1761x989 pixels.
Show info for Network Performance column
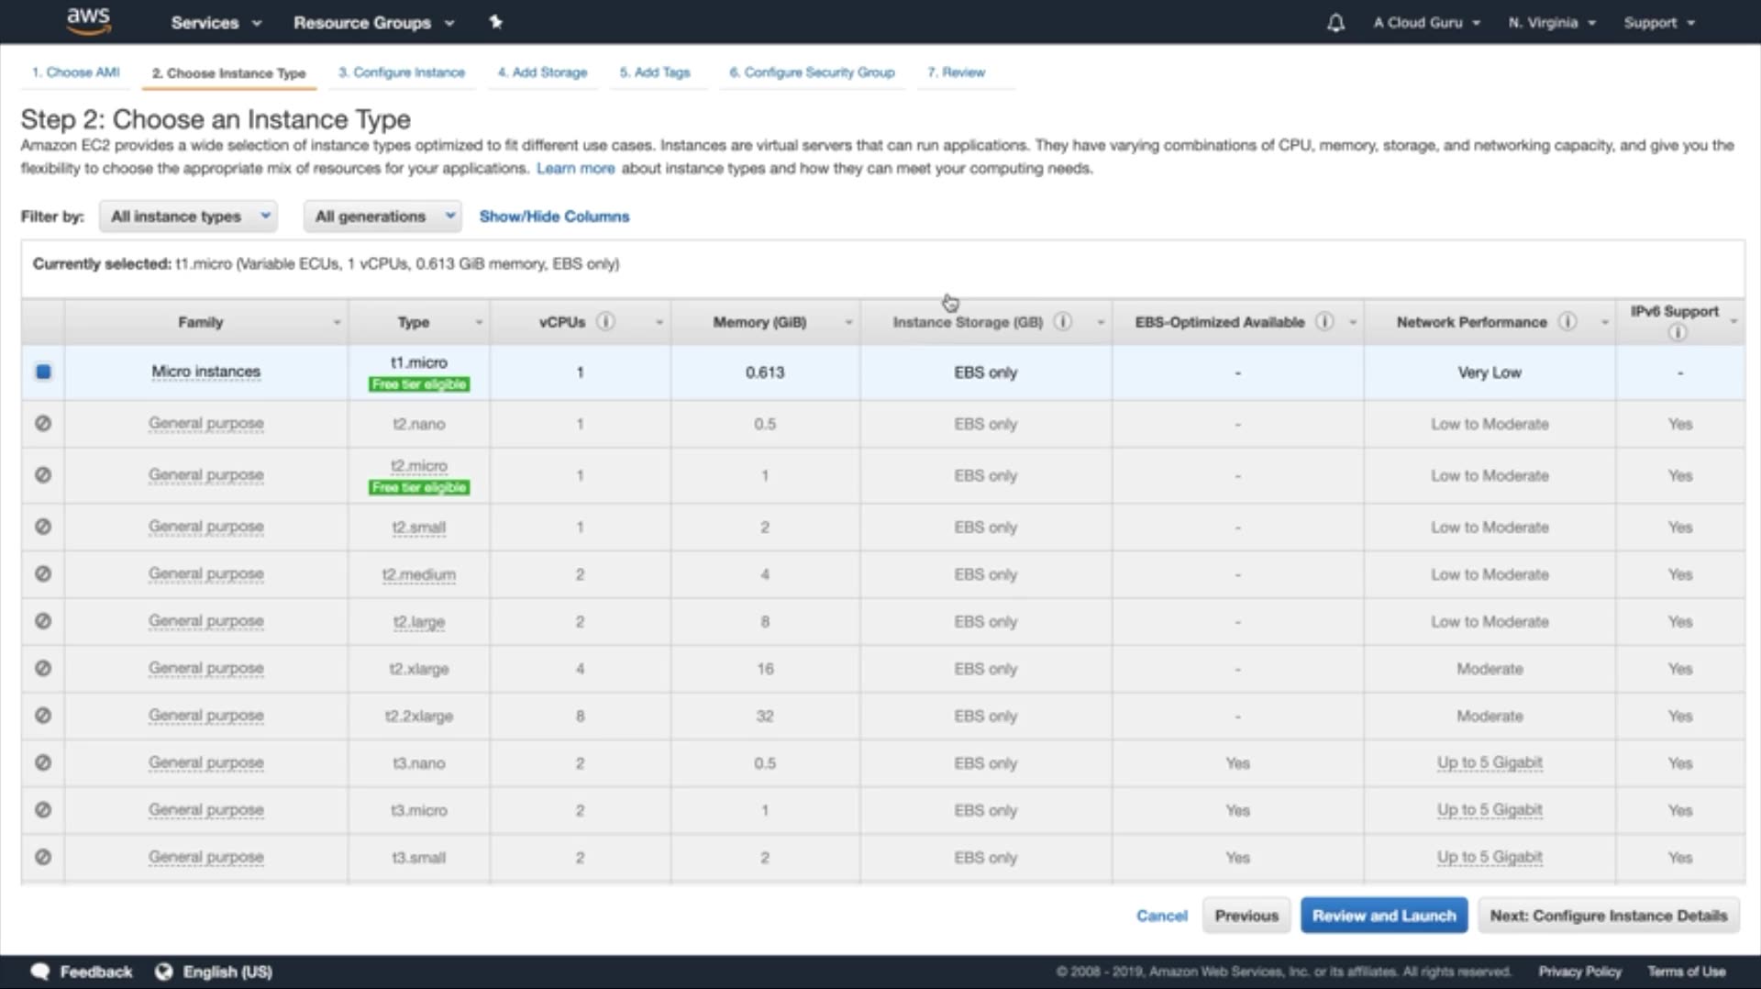pos(1567,321)
